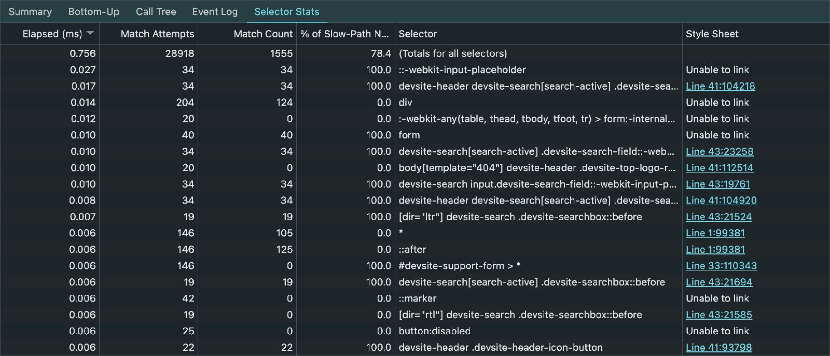This screenshot has width=830, height=356.
Task: Select the ::marker selector row
Action: (x=417, y=298)
